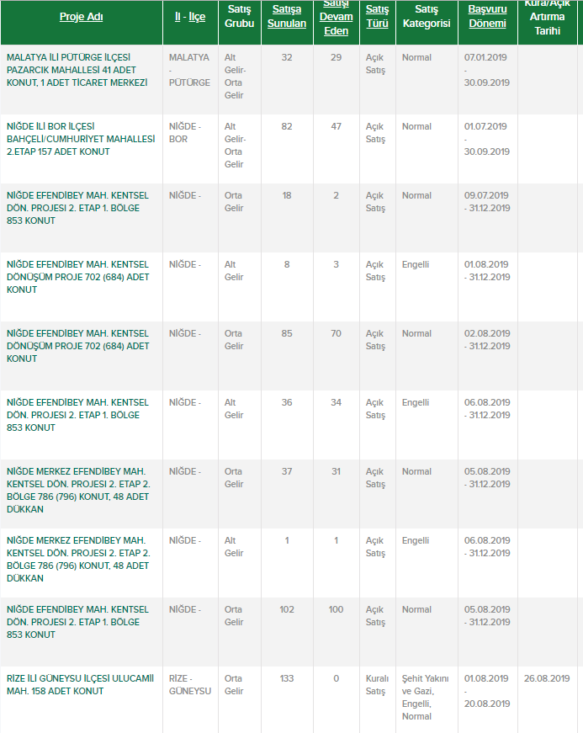Click the Kura/Açık Artırma Tarihi header
This screenshot has height=733, width=583.
click(x=547, y=17)
